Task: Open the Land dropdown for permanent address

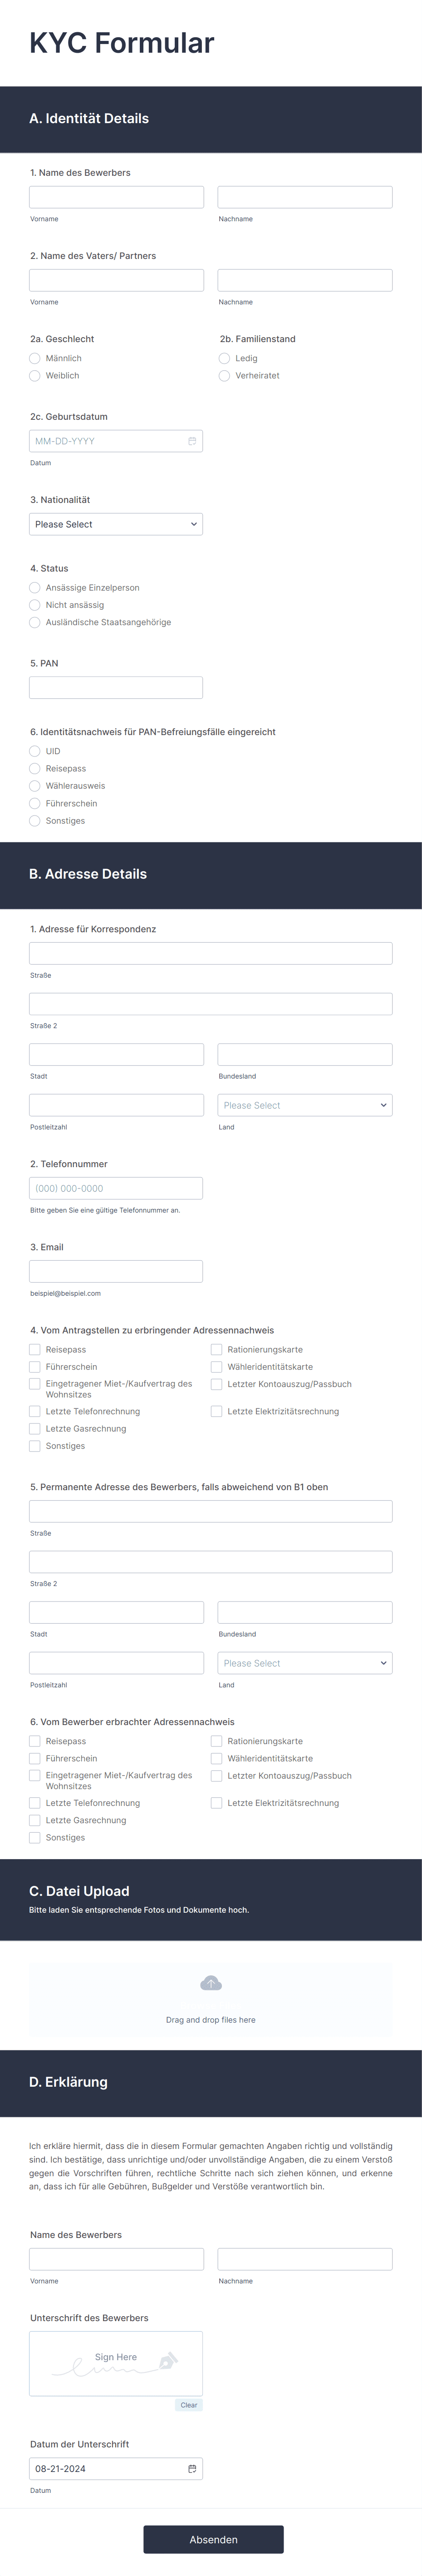Action: [x=305, y=1662]
